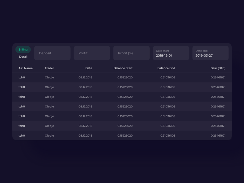244x183 pixels.
Task: Click the Deposit input field
Action: [x=52, y=53]
